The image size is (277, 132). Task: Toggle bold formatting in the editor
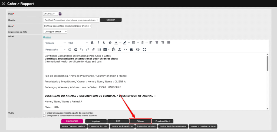(92, 43)
